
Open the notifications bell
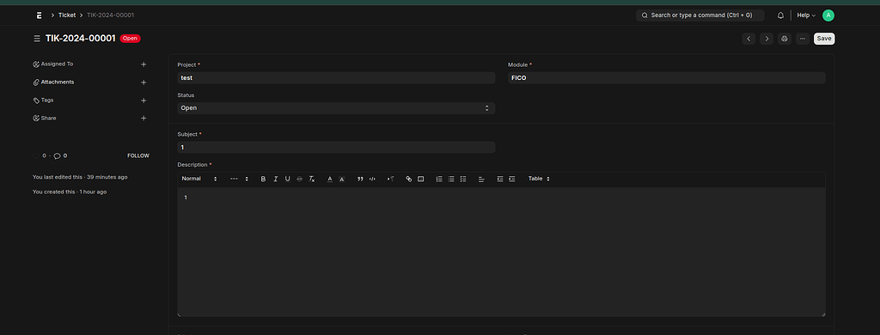coord(780,15)
